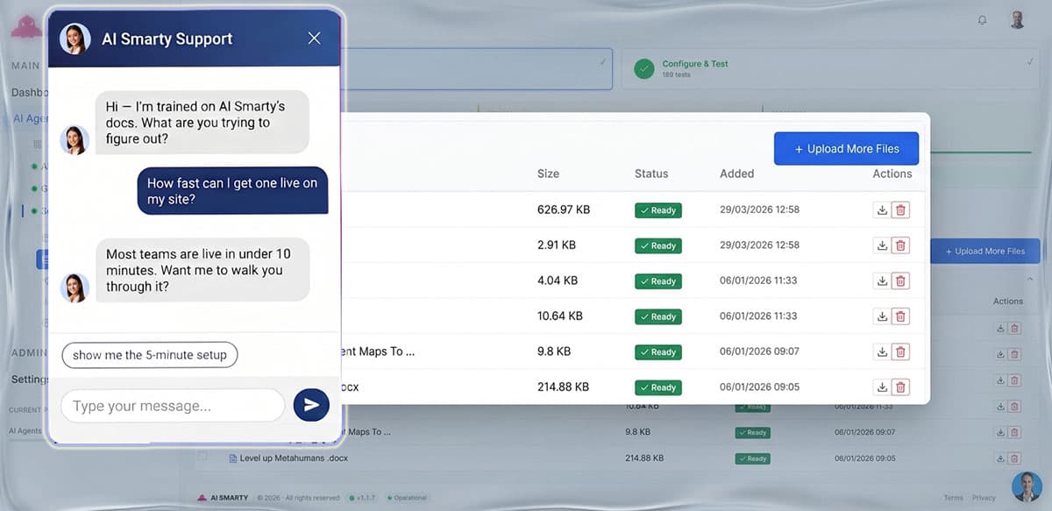Download 214.88 KB file in background table
This screenshot has height=511, width=1052.
tap(1000, 458)
